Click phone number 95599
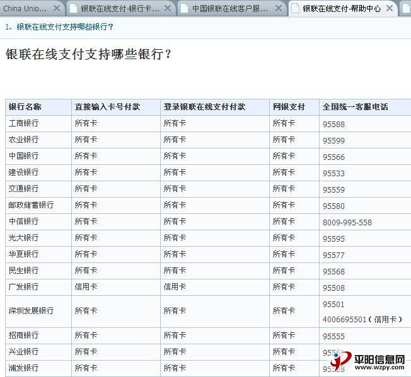Viewport: 411px width, 377px height. click(x=333, y=141)
